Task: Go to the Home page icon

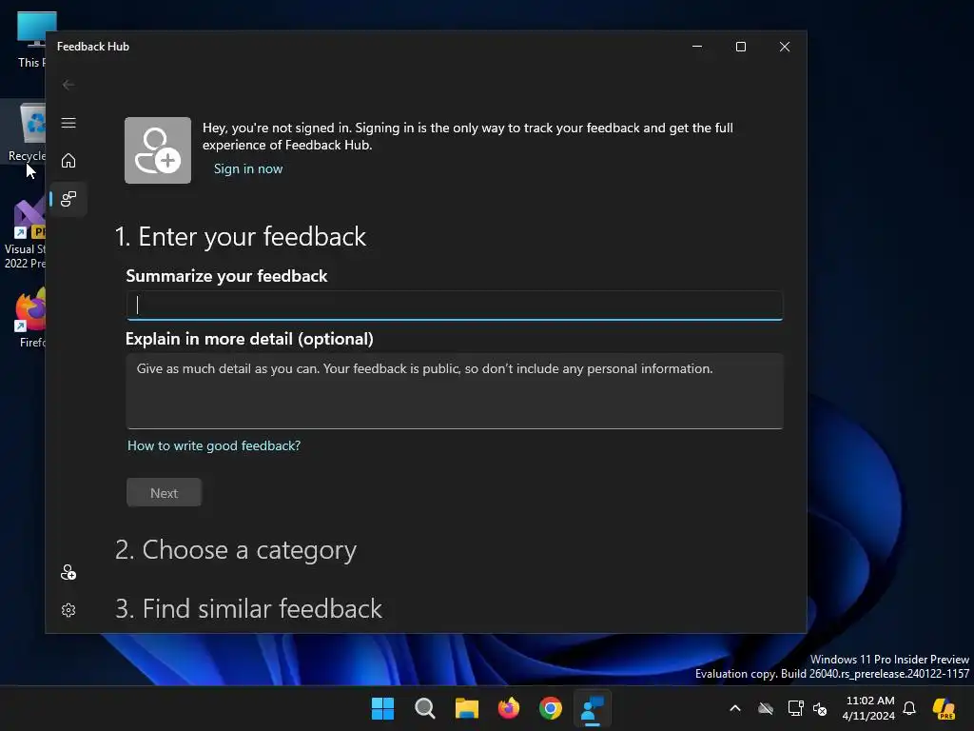Action: pyautogui.click(x=68, y=160)
